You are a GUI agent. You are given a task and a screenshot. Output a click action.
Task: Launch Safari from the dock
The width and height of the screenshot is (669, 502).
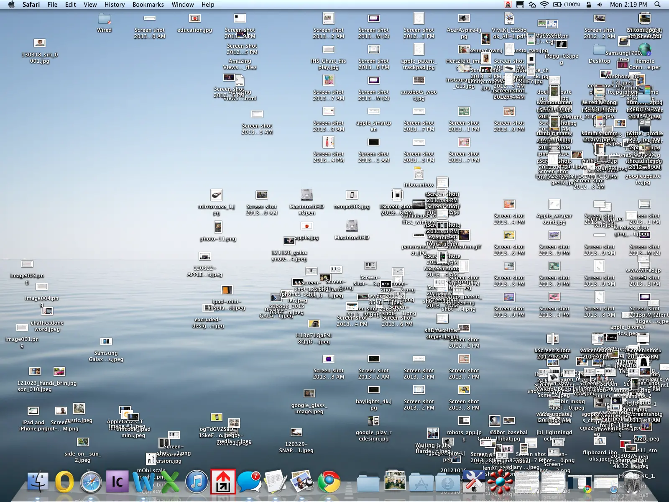91,482
